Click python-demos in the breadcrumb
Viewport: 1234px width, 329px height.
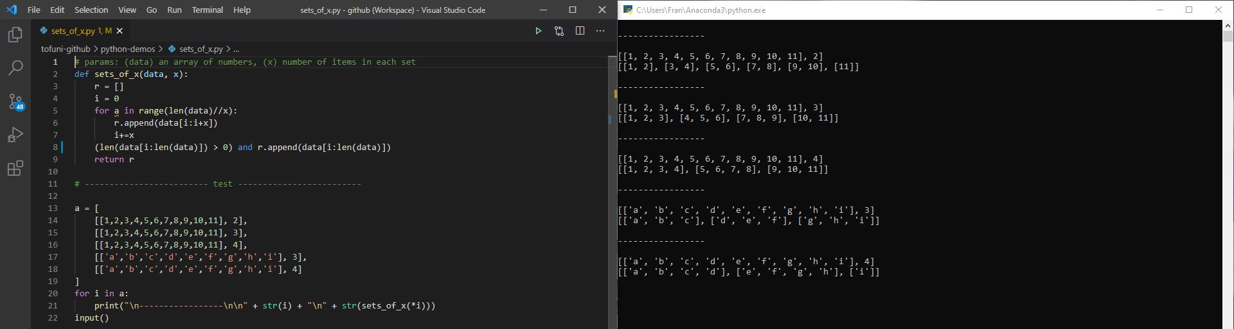[x=128, y=49]
